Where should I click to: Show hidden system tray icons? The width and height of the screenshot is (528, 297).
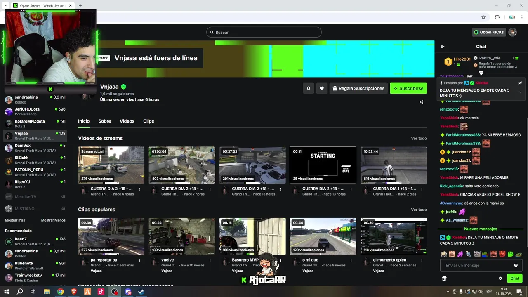448,292
